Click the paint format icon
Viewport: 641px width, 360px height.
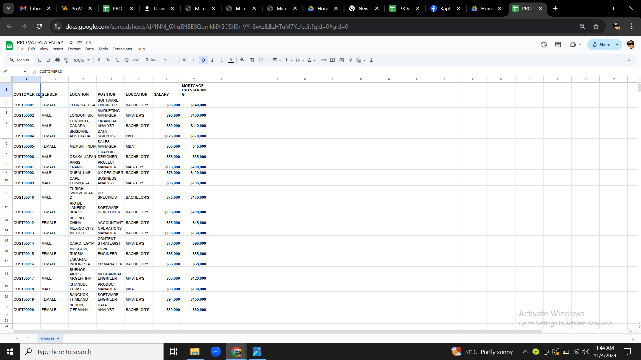click(66, 60)
